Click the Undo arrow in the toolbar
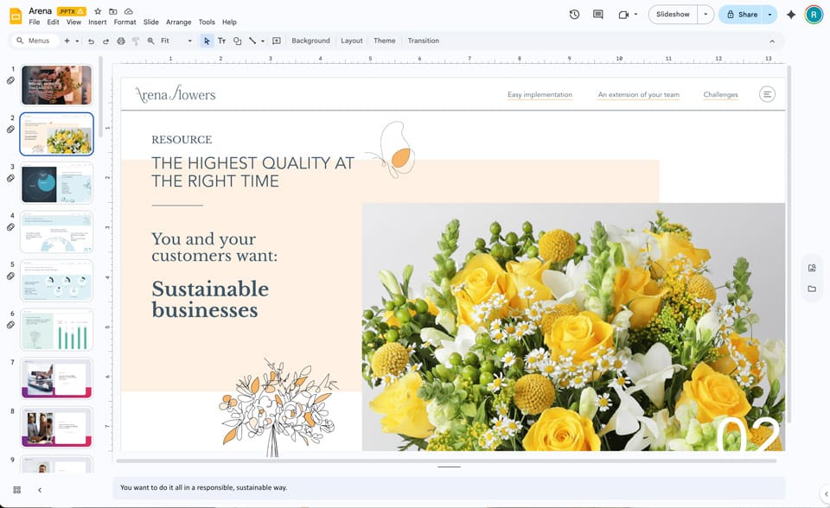Viewport: 830px width, 508px height. pyautogui.click(x=91, y=41)
